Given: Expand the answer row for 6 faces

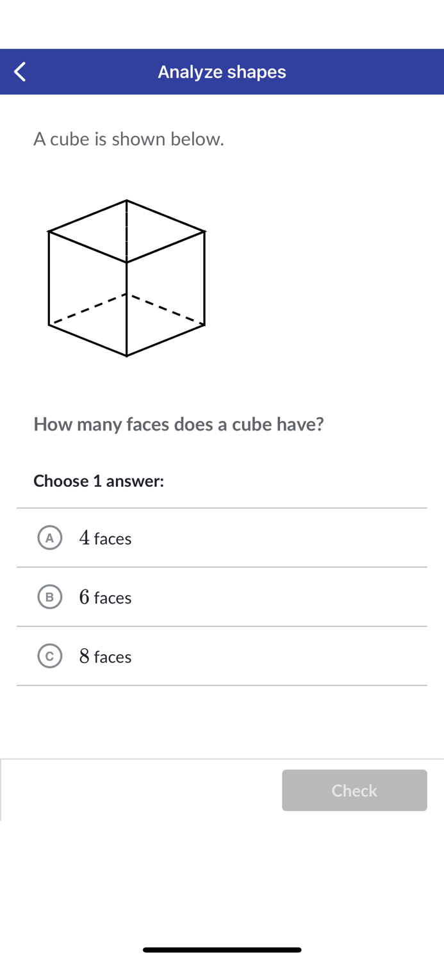Looking at the screenshot, I should (222, 596).
